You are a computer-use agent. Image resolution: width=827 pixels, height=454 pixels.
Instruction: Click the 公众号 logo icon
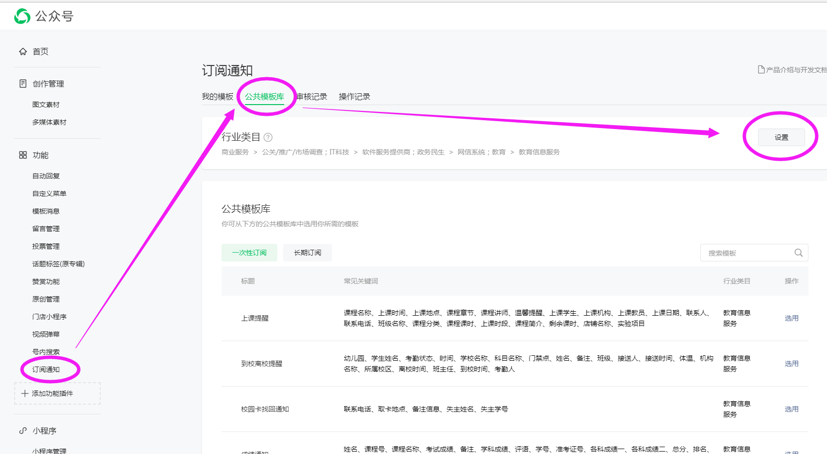tap(22, 16)
